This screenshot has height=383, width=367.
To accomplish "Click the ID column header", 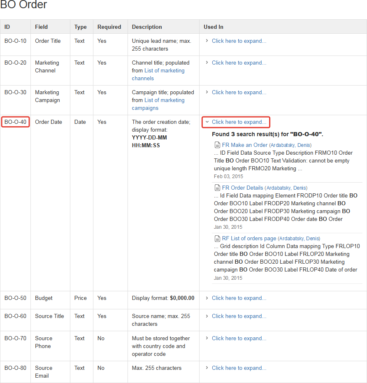I will click(7, 27).
